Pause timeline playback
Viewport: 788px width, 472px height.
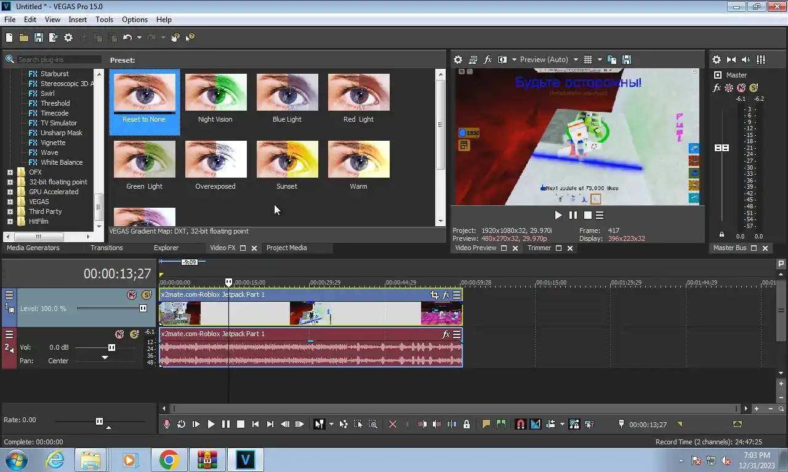click(225, 424)
